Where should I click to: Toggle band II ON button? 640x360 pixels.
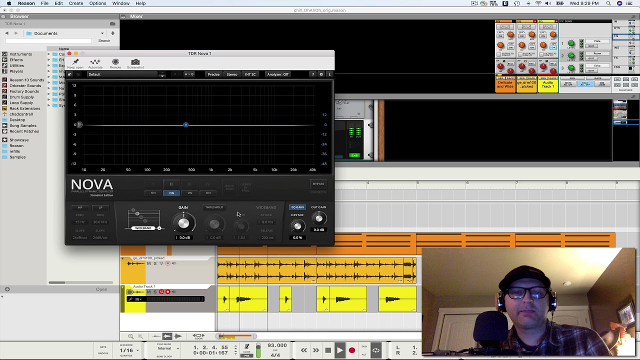[x=171, y=193]
